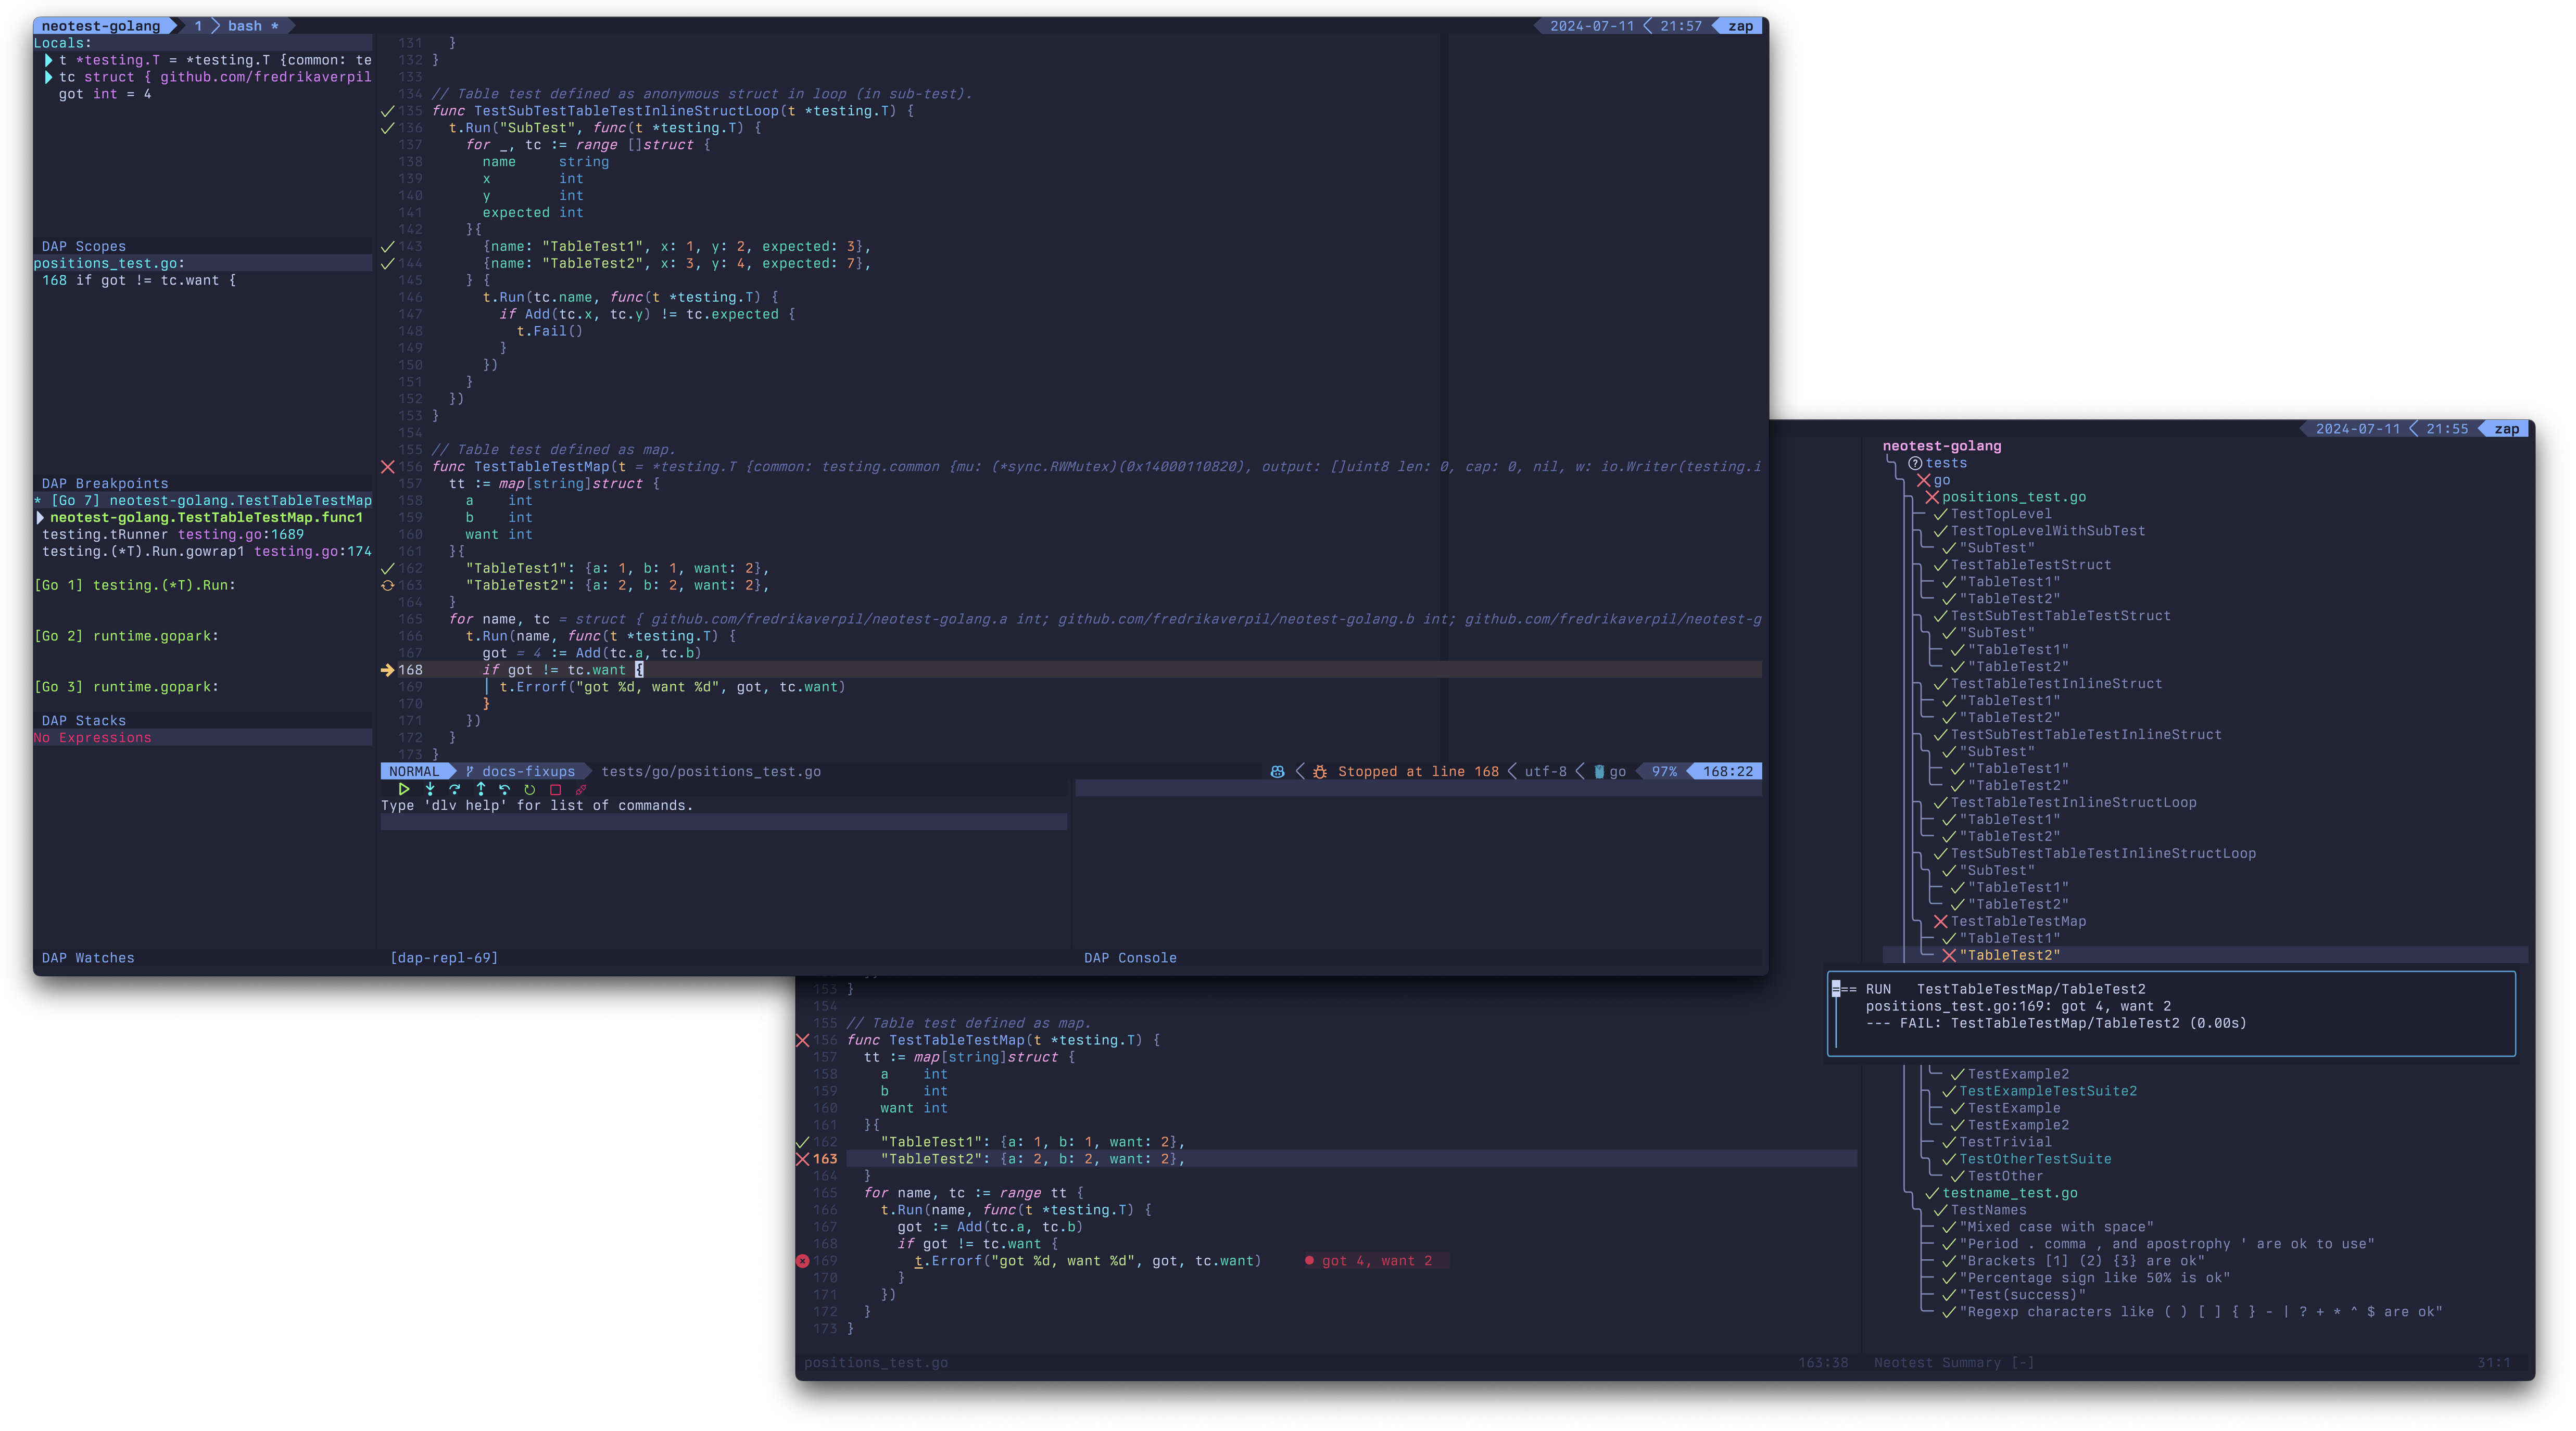Click the DAP step over icon
The height and width of the screenshot is (1431, 2576).
point(455,788)
